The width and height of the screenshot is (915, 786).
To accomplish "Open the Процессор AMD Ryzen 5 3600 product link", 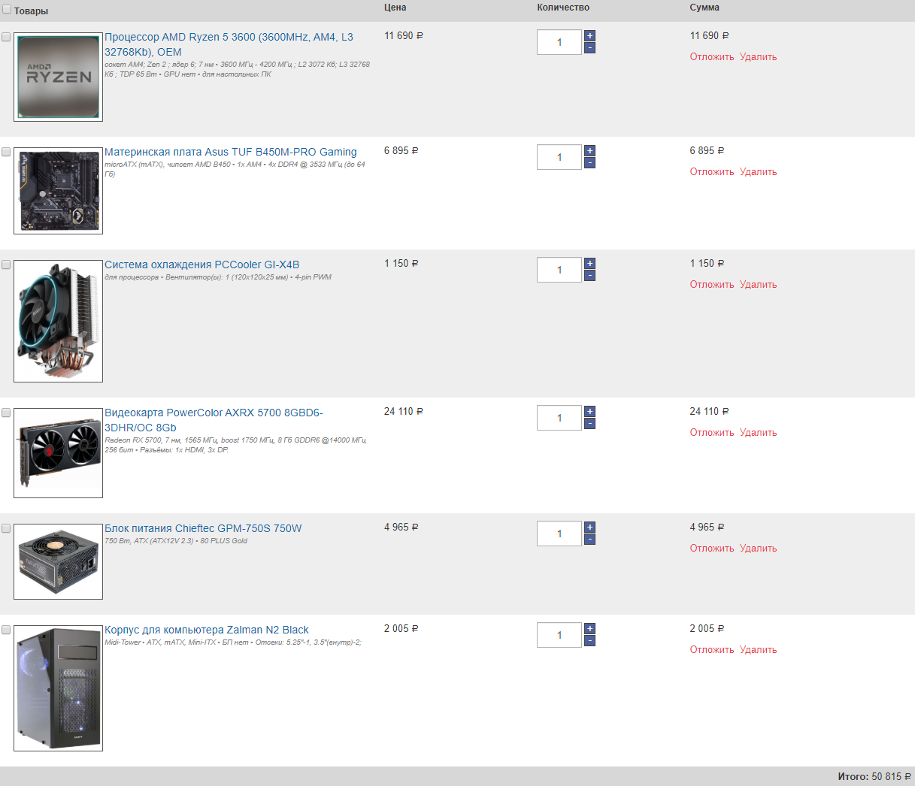I will [229, 44].
